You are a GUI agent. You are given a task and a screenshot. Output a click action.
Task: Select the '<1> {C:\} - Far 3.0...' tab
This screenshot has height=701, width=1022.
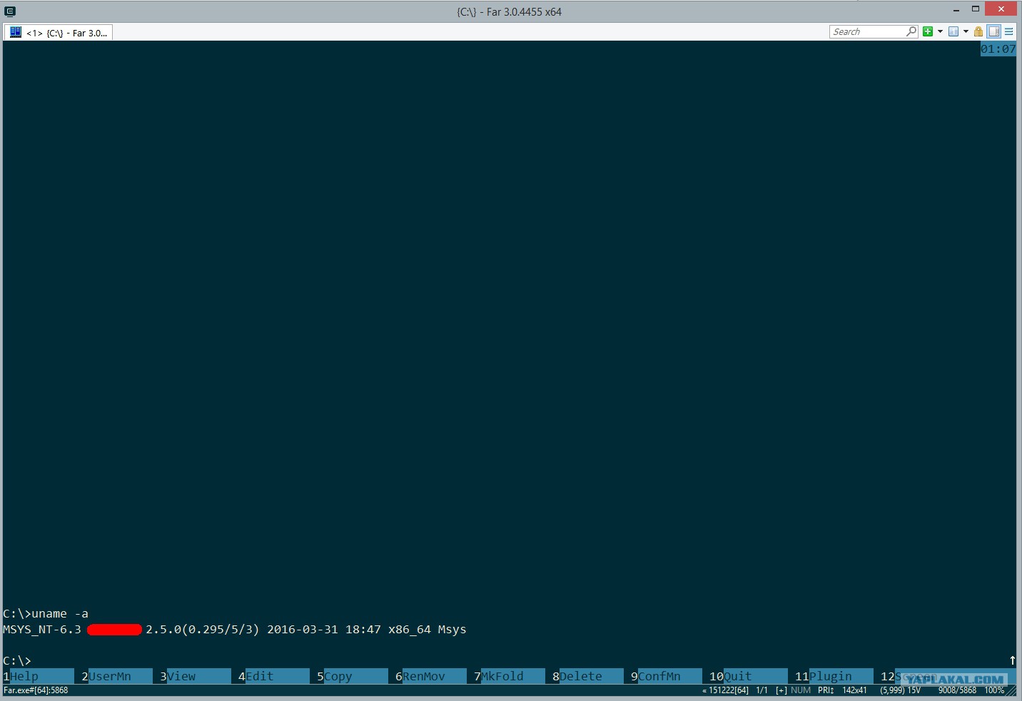pos(59,33)
